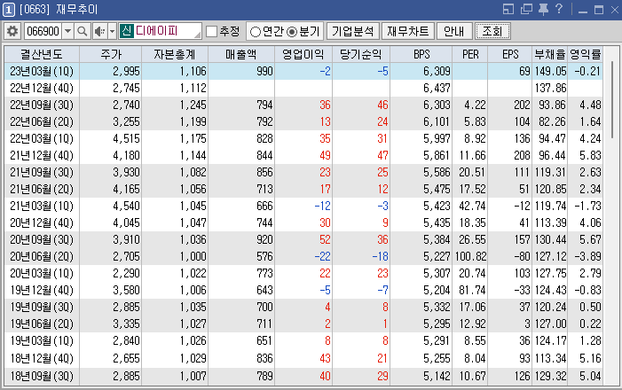The width and height of the screenshot is (622, 390).
Task: Select the row 20년03월(1Q)
Action: tap(303, 273)
